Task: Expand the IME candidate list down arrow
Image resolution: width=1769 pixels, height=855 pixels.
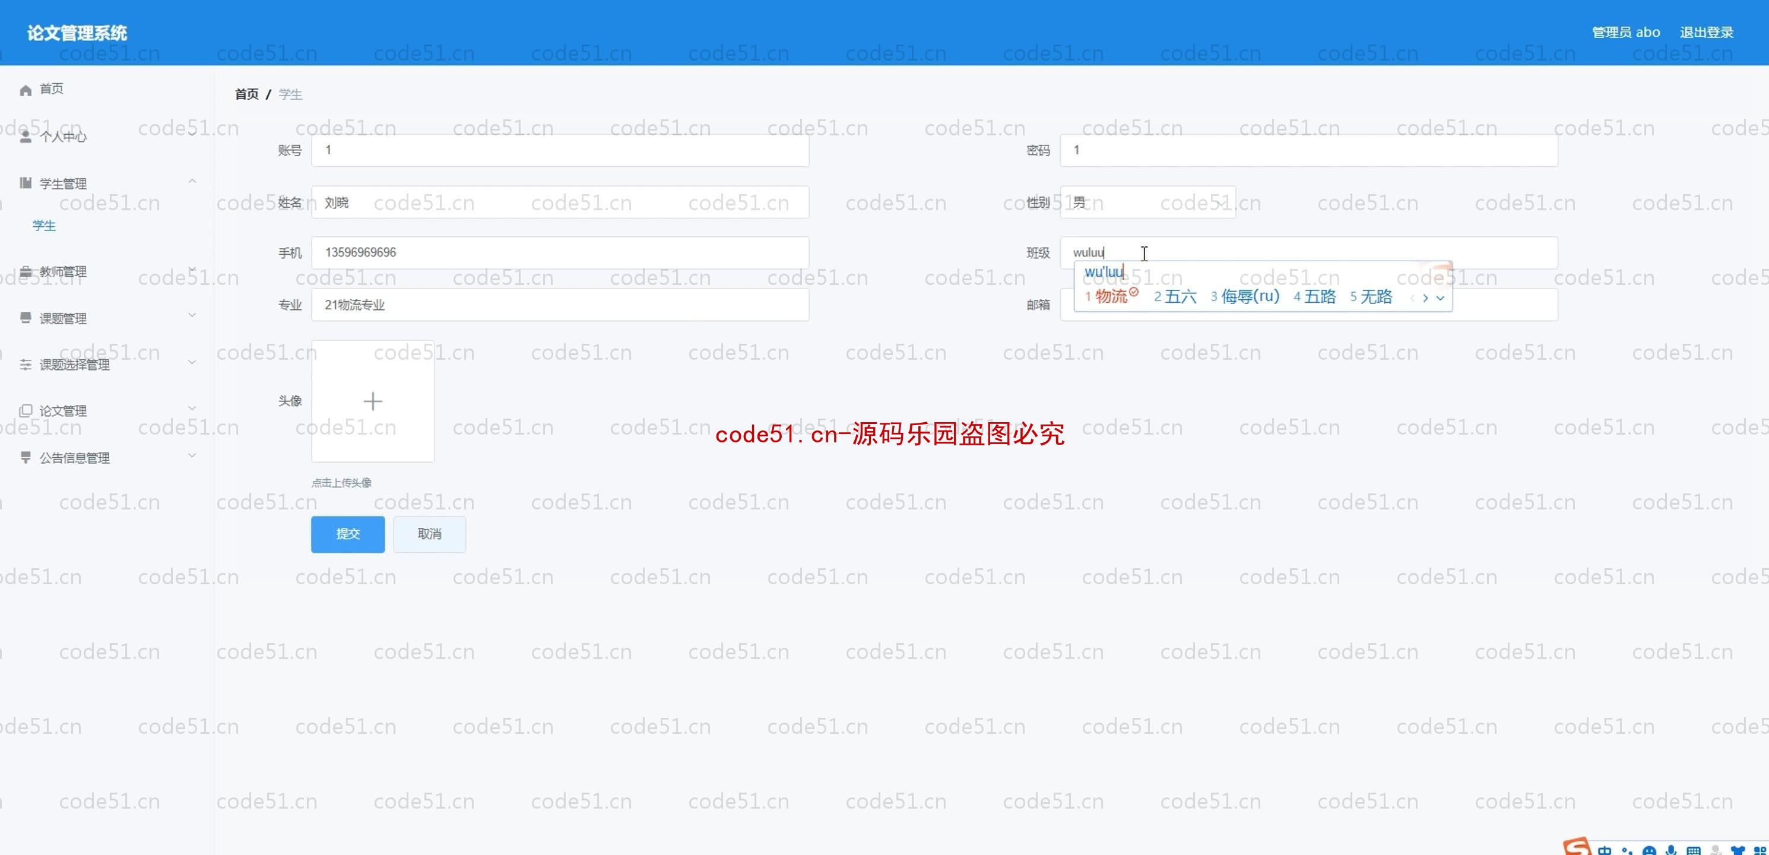Action: tap(1440, 298)
